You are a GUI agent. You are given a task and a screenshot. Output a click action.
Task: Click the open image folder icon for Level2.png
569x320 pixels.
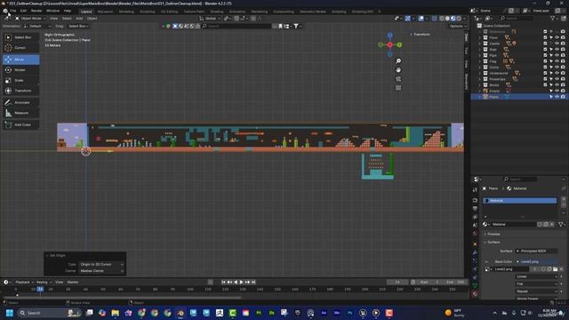pyautogui.click(x=555, y=269)
